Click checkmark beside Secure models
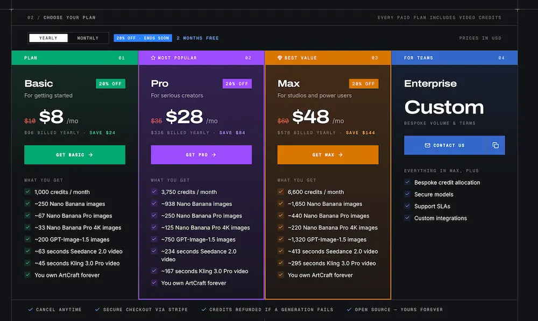The image size is (538, 321). pyautogui.click(x=407, y=194)
